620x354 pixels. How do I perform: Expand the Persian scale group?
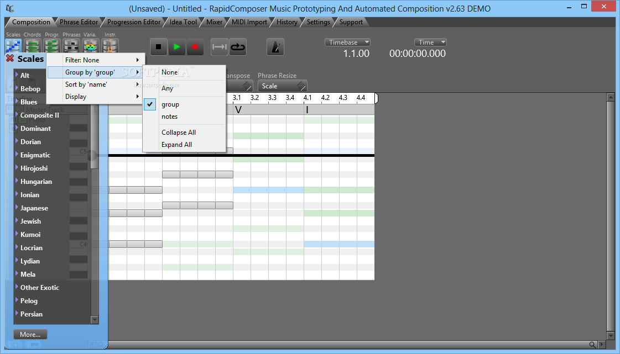[17, 313]
